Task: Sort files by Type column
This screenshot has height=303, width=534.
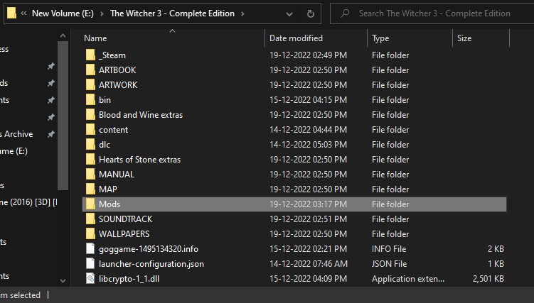Action: tap(380, 38)
